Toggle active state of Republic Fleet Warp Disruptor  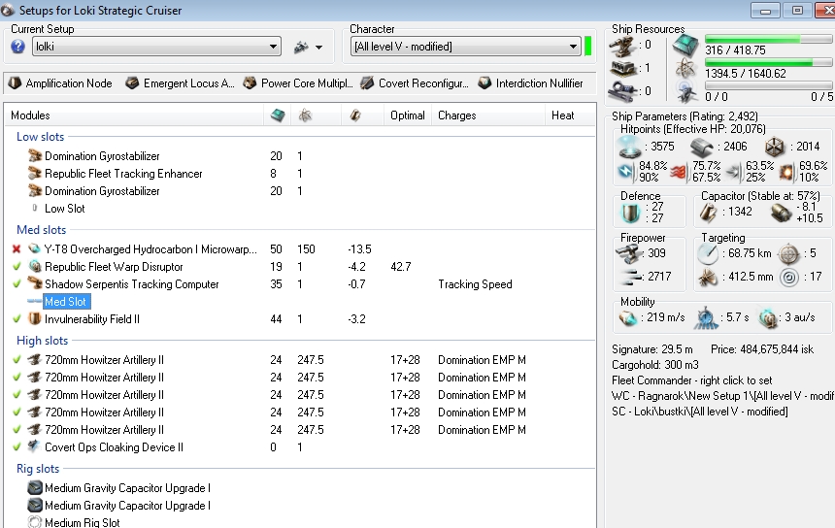[x=17, y=266]
